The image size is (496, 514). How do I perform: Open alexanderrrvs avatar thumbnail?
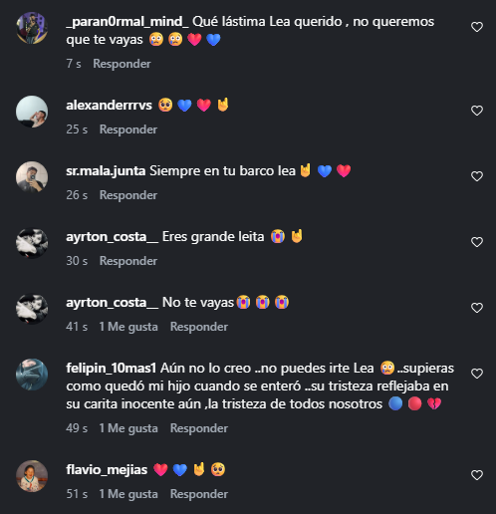[32, 112]
